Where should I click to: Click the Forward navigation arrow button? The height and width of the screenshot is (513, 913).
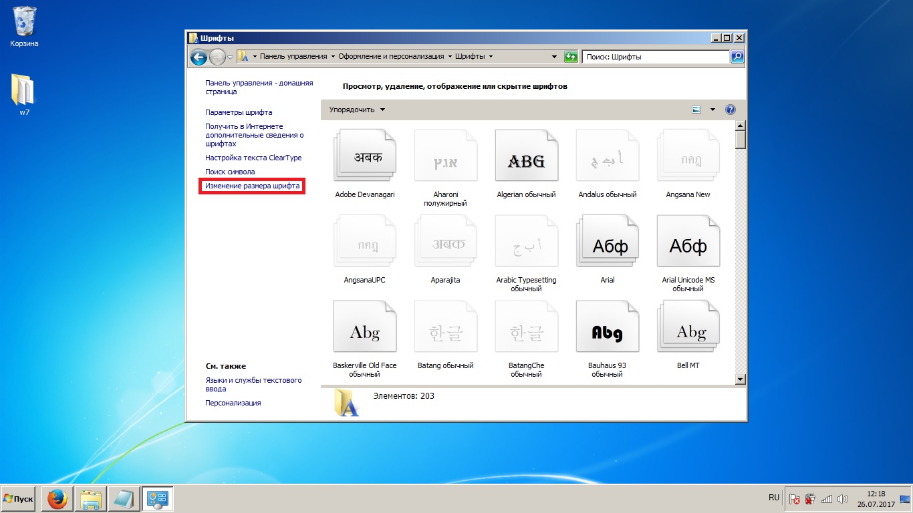point(217,57)
